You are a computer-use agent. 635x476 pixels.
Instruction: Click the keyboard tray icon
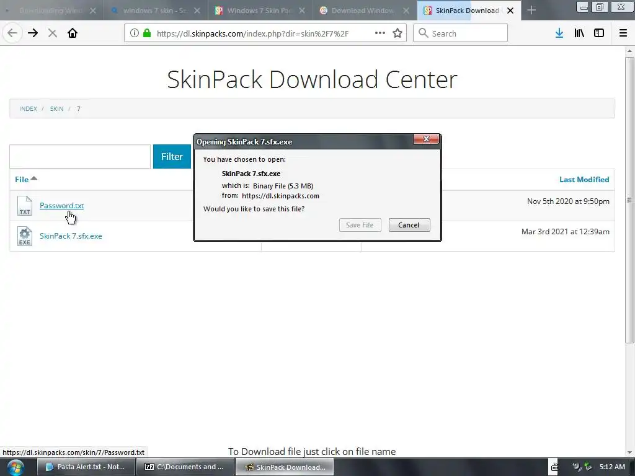[554, 467]
